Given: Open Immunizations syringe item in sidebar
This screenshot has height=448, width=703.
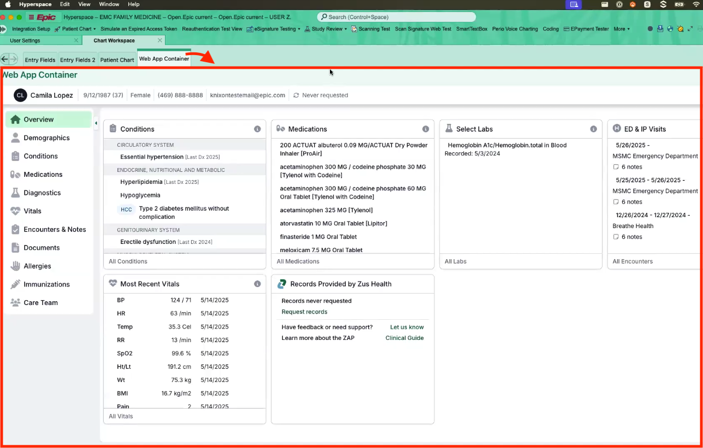Looking at the screenshot, I should [48, 284].
